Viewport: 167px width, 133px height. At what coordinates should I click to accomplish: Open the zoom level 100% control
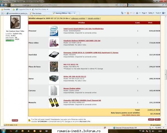(x=160, y=128)
